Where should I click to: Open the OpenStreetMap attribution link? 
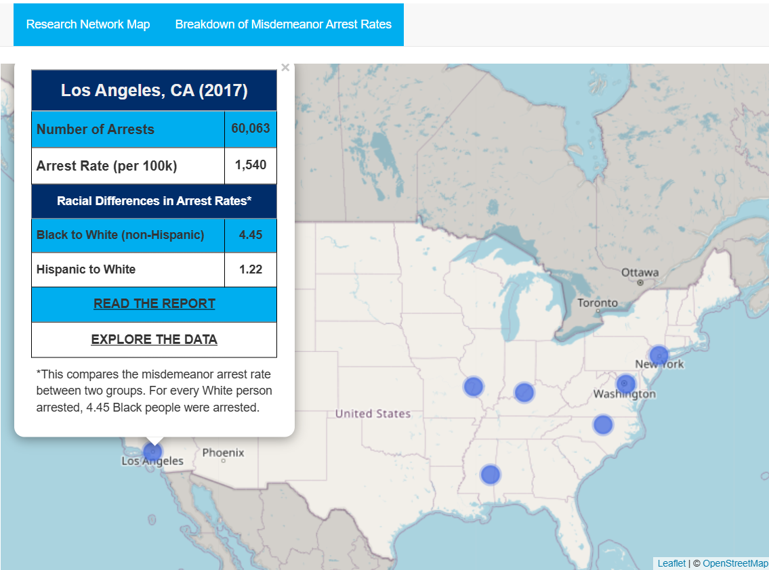pyautogui.click(x=735, y=563)
